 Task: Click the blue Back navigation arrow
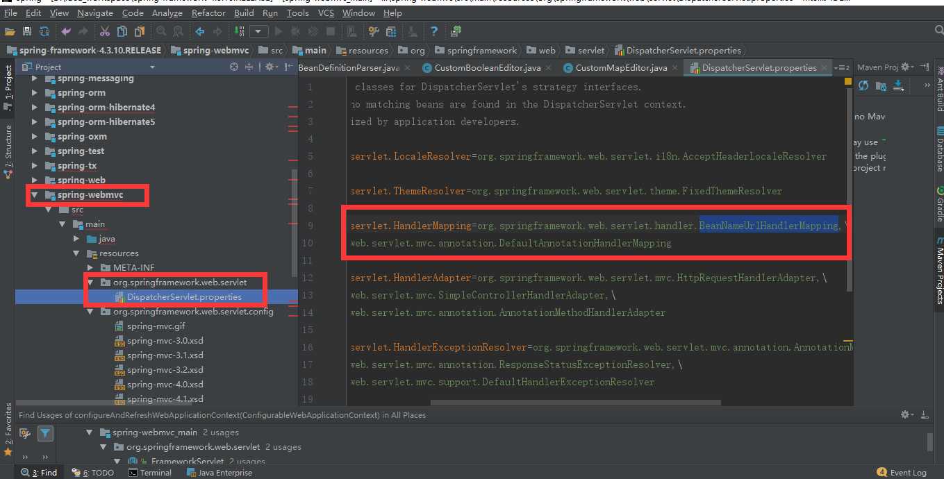tap(200, 31)
